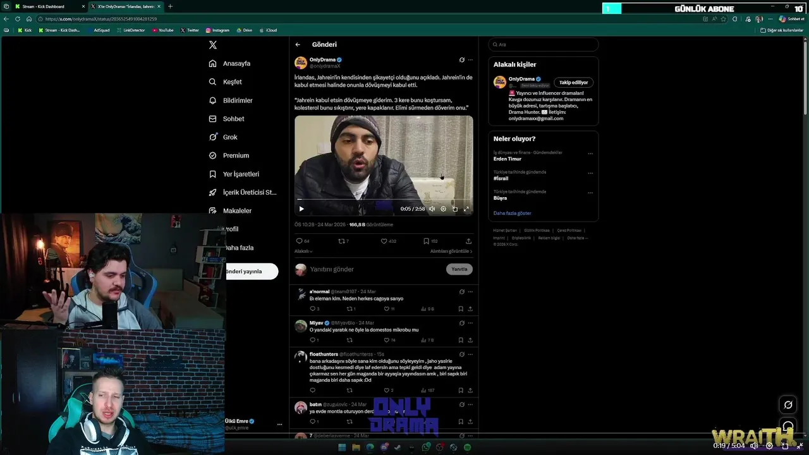
Task: Share OnlyDrama's post
Action: [468, 241]
